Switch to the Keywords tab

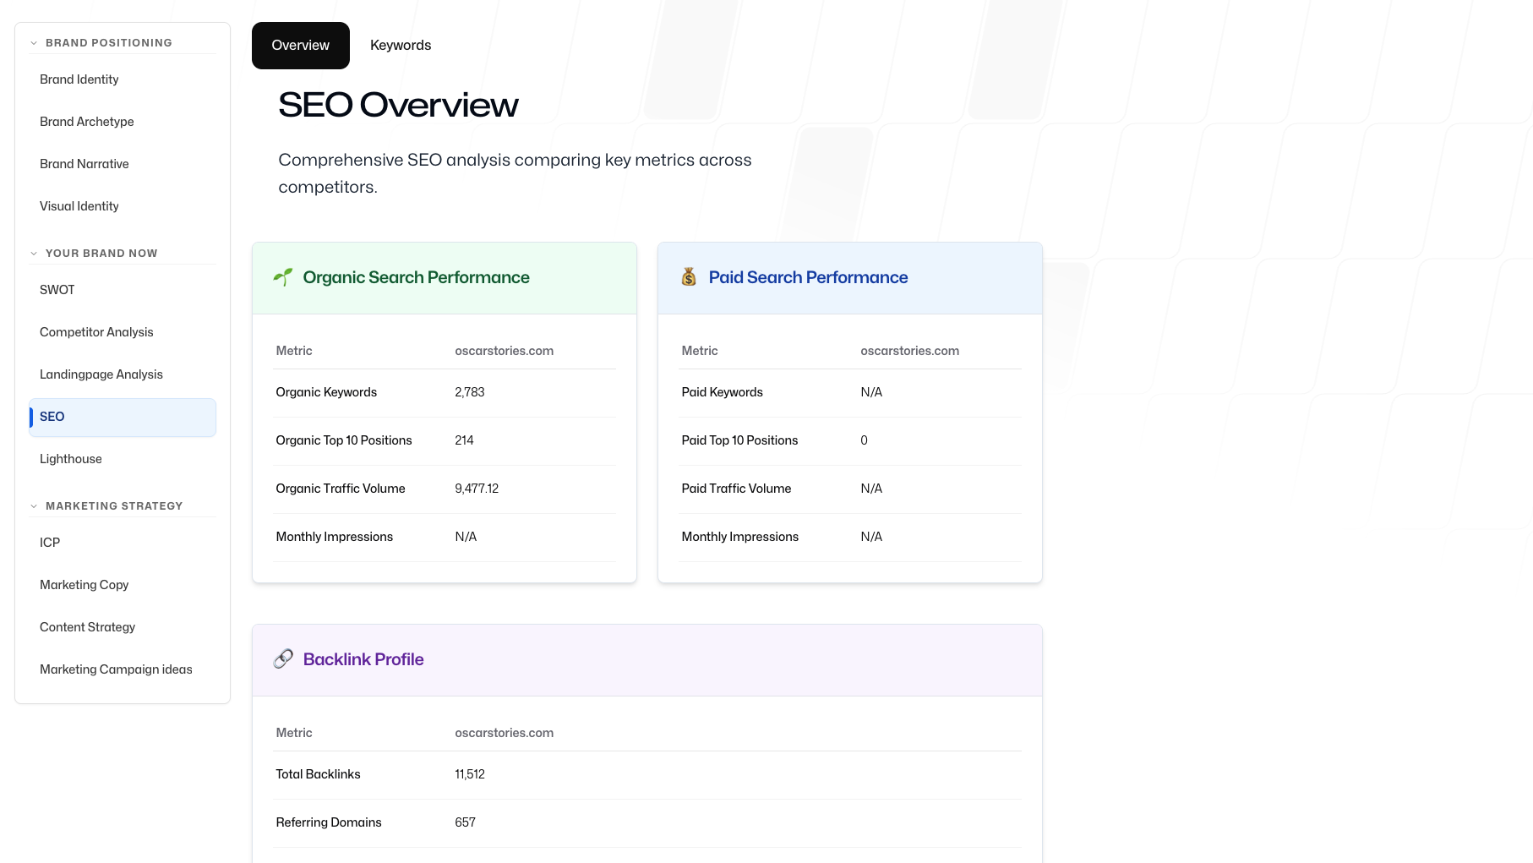pos(401,46)
